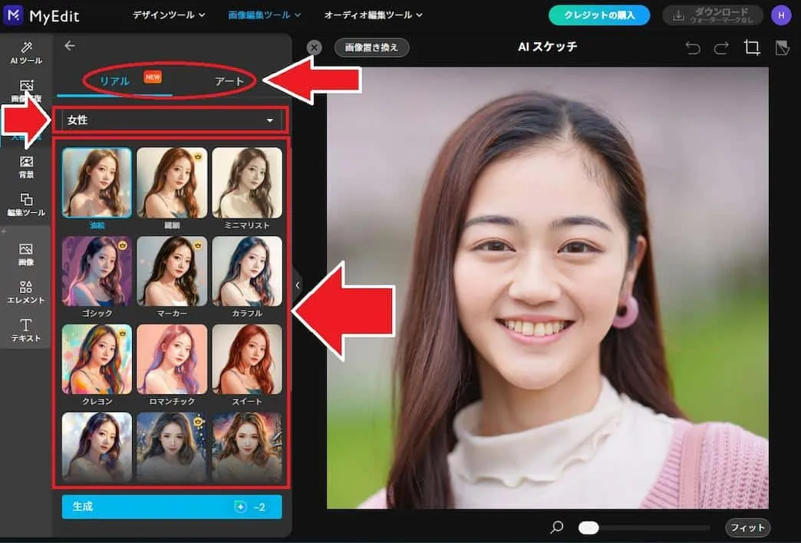Select the リアル tab

(113, 79)
